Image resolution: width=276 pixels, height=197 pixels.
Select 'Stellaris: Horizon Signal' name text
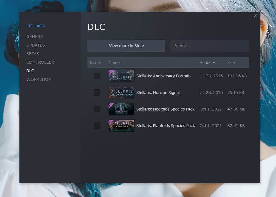(158, 93)
